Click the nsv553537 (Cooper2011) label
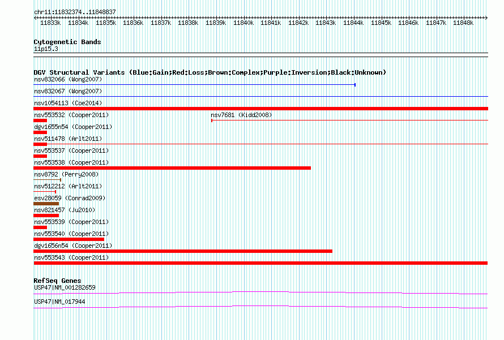Screen dimensions: 504x340 click(x=71, y=150)
